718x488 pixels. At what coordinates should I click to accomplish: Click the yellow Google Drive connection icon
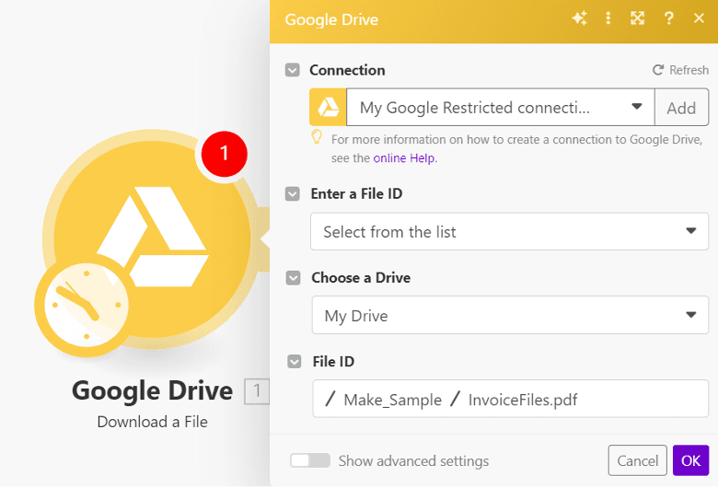(328, 108)
